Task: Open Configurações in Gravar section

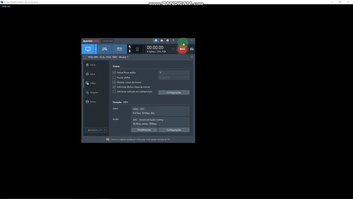Action: pos(174,92)
